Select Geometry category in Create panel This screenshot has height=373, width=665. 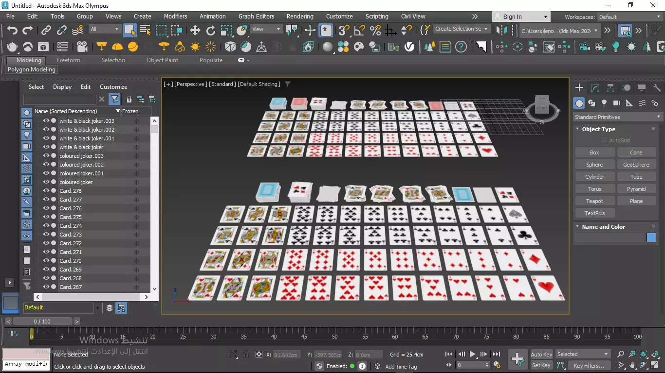click(579, 103)
